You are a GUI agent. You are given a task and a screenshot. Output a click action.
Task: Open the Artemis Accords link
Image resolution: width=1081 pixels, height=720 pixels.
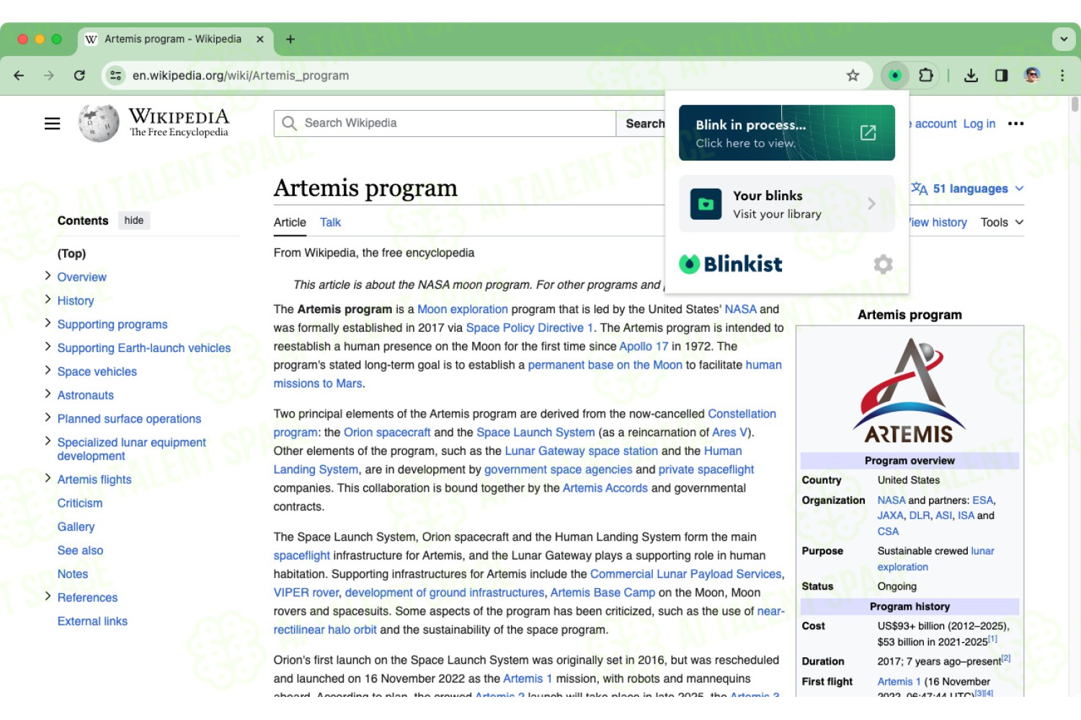(605, 488)
